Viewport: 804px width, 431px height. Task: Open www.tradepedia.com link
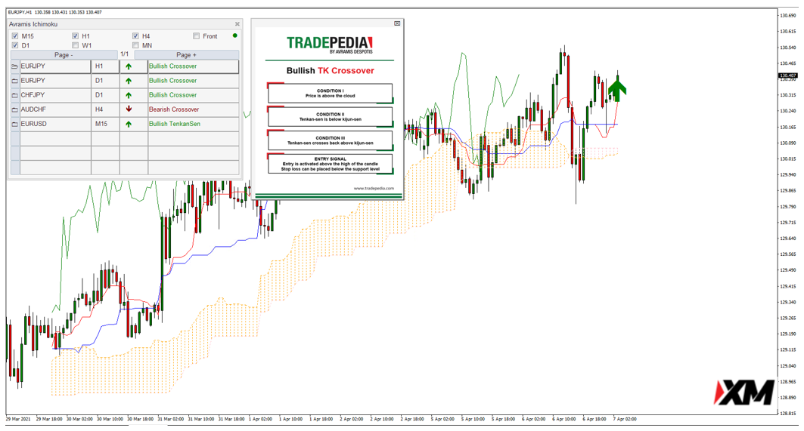point(374,189)
